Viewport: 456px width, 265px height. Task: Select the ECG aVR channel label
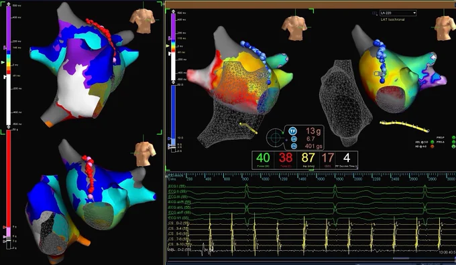[180, 202]
